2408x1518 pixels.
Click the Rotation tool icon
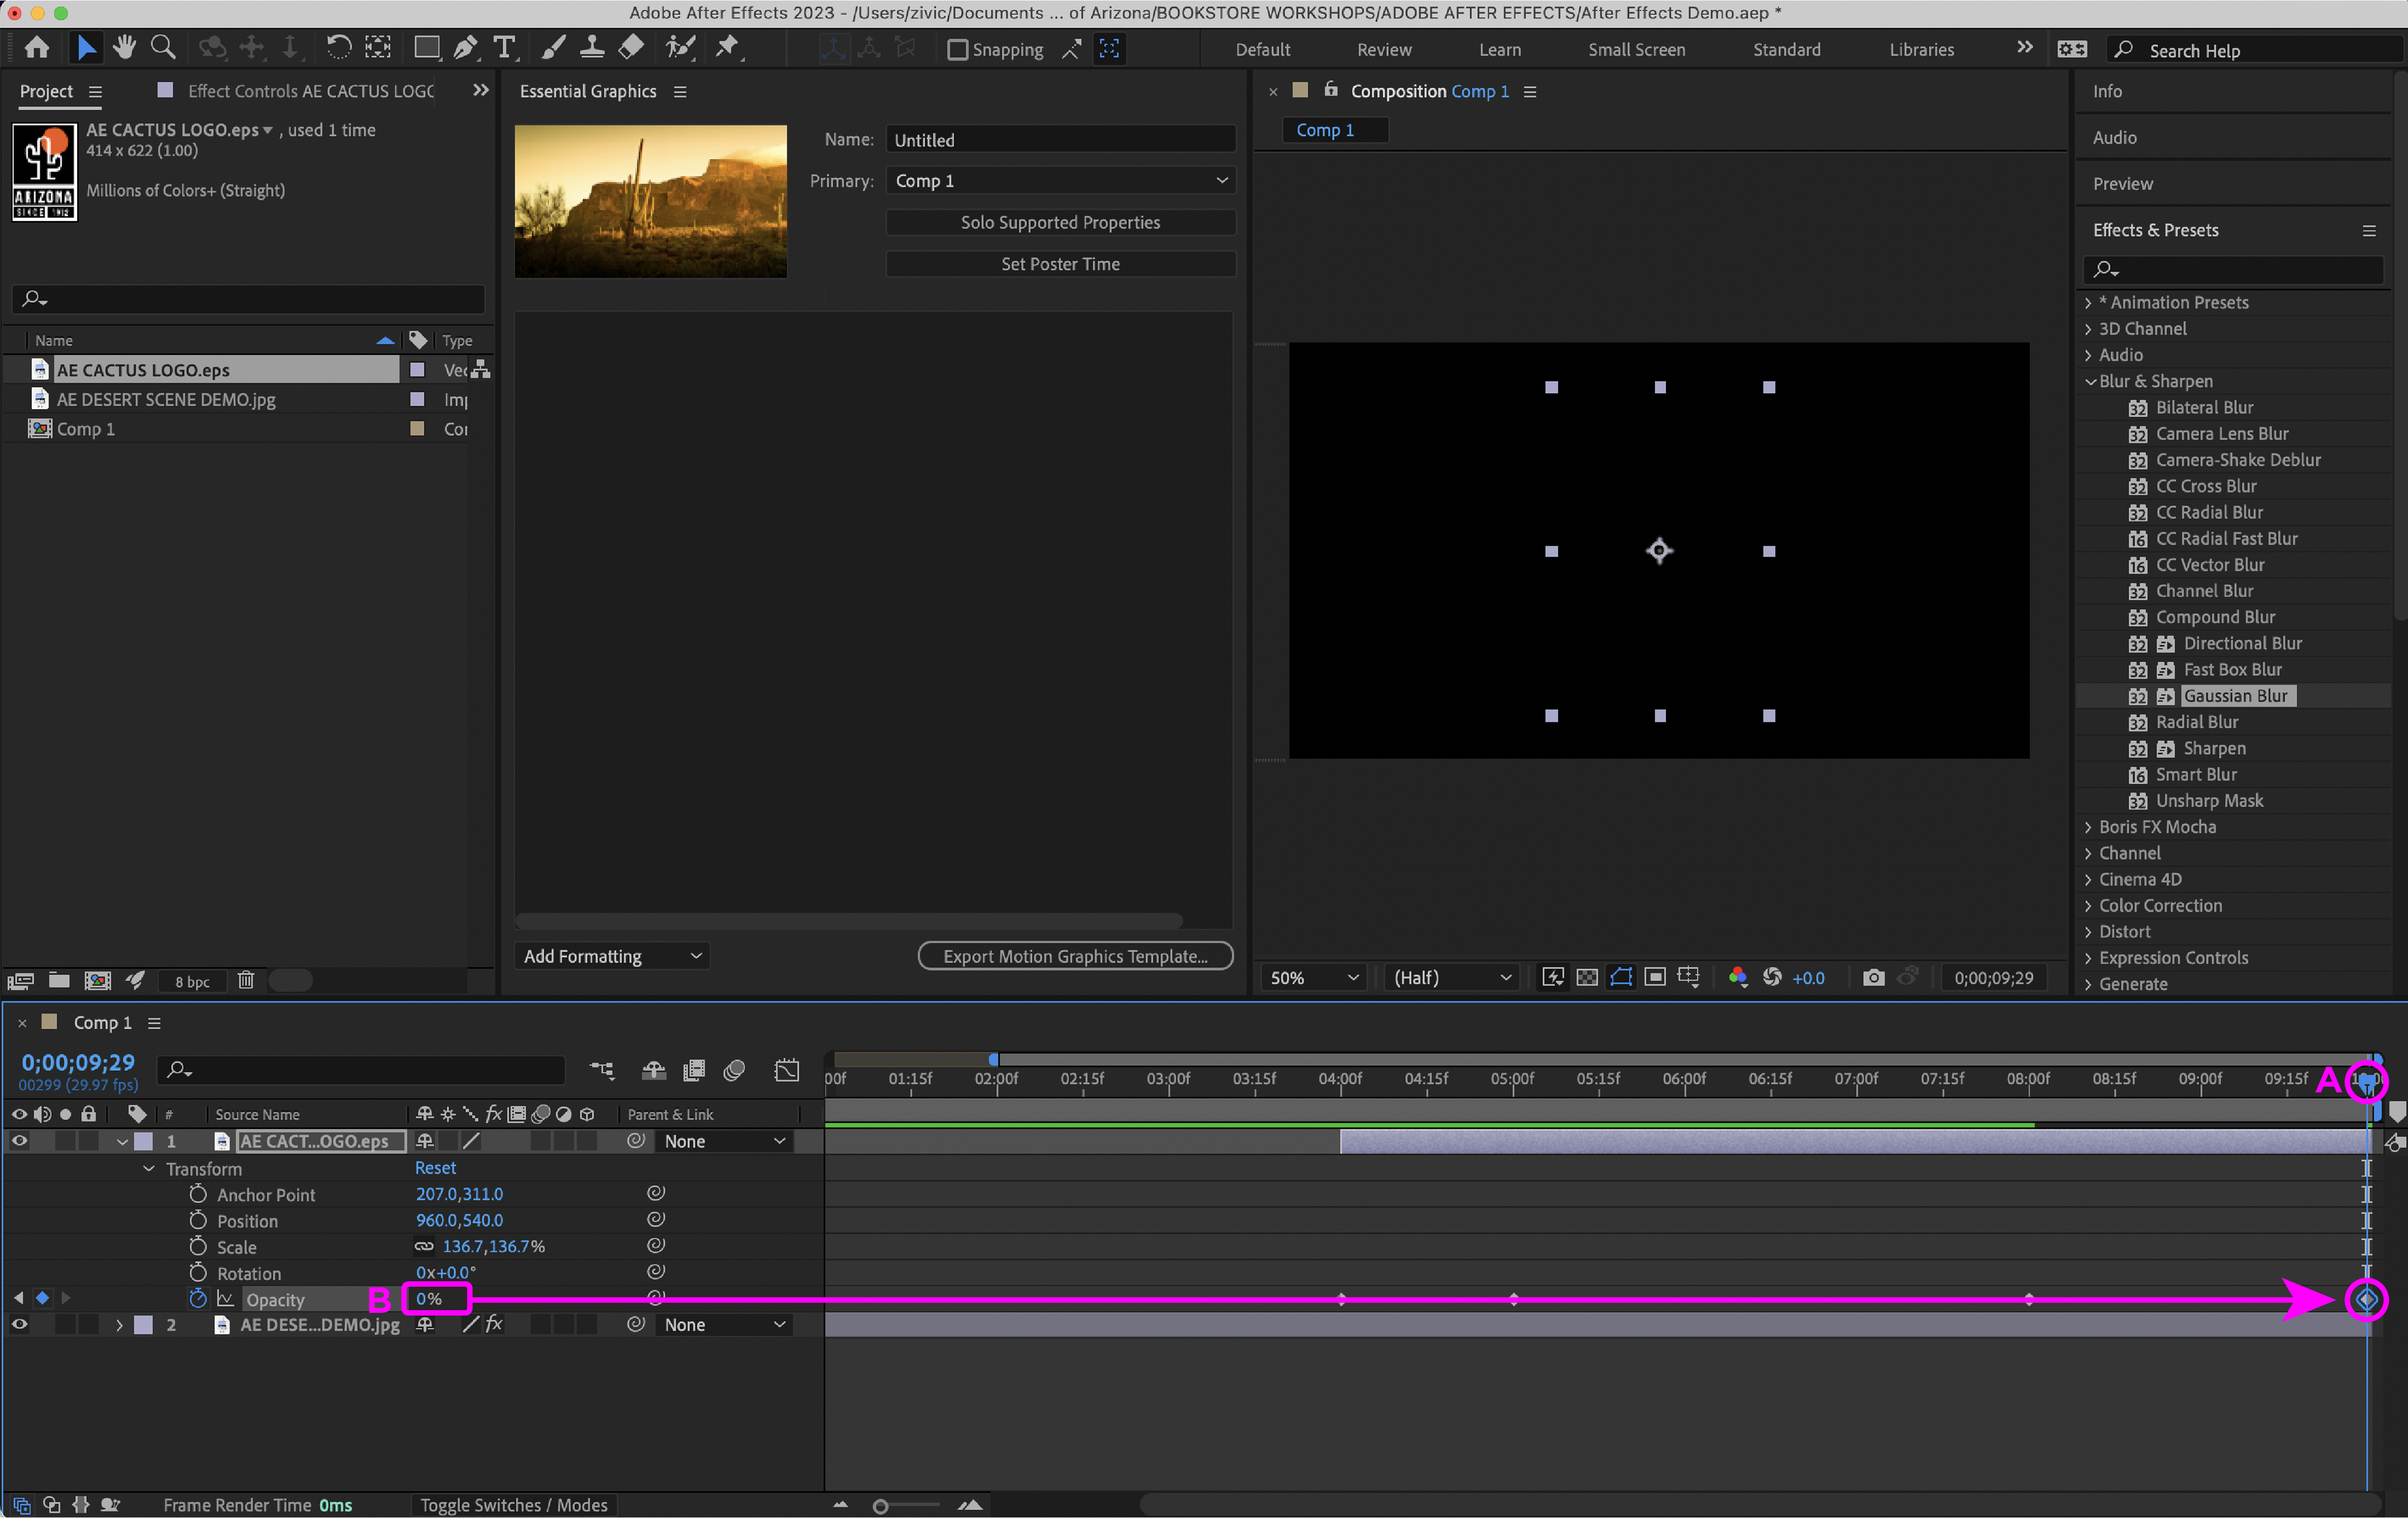coord(339,48)
